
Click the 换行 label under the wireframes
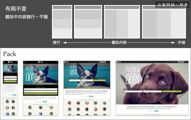pyautogui.click(x=57, y=42)
